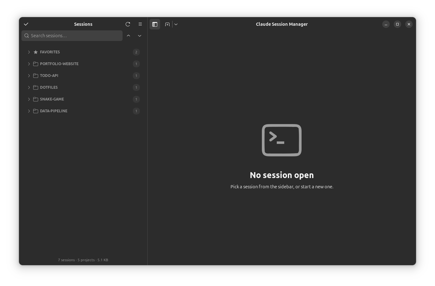Viewport: 435px width, 286px height.
Task: Click the selection mode checkmark icon
Action: [x=26, y=24]
